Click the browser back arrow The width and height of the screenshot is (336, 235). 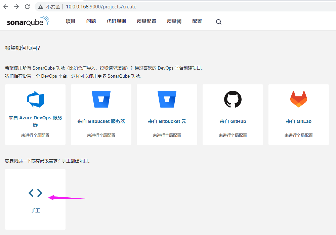coord(6,7)
